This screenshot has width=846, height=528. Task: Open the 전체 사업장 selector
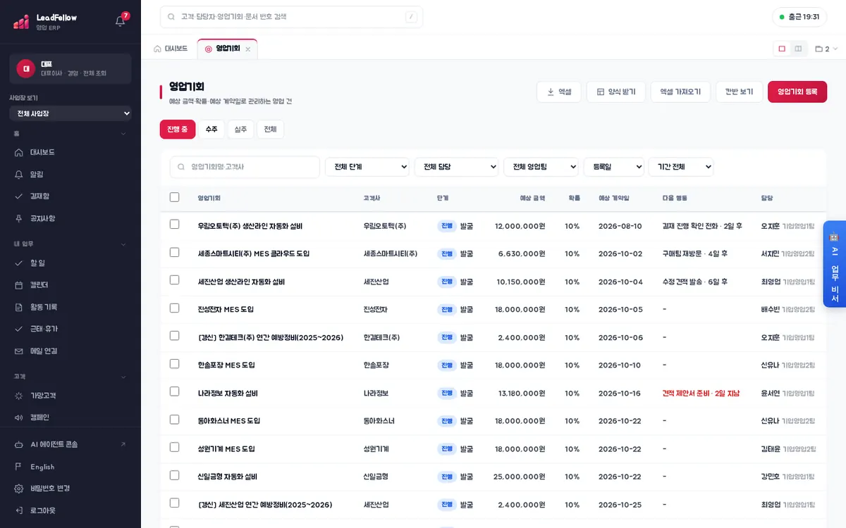pyautogui.click(x=70, y=113)
